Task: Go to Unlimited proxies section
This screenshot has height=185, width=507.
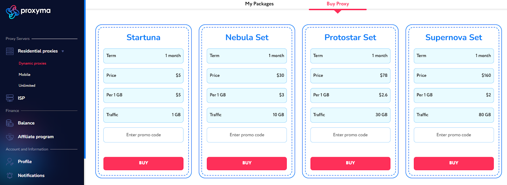Action: [x=27, y=86]
